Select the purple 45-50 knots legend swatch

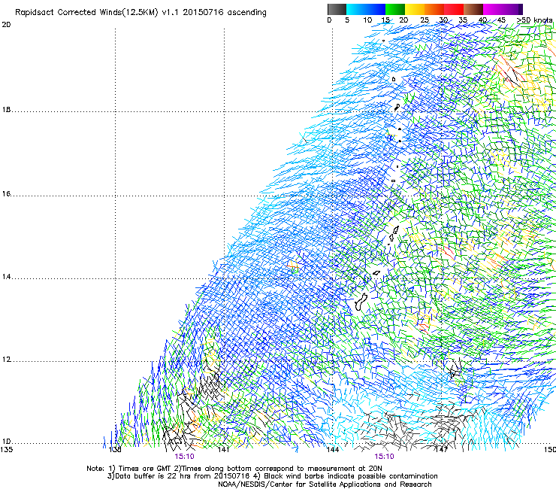click(x=512, y=9)
